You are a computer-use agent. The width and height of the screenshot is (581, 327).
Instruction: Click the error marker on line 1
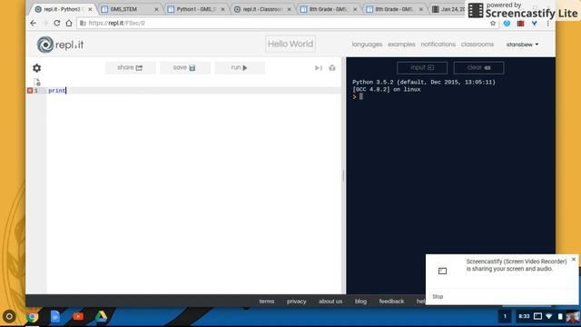pyautogui.click(x=30, y=91)
